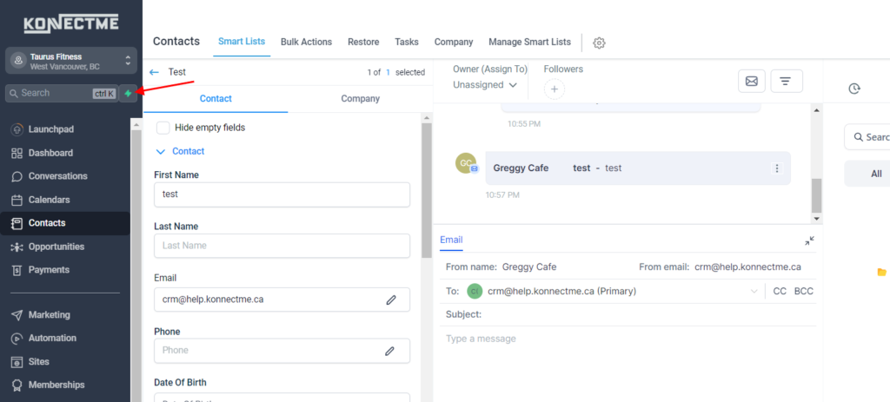This screenshot has height=402, width=890.
Task: Click the pencil edit icon in Email field
Action: click(x=391, y=300)
